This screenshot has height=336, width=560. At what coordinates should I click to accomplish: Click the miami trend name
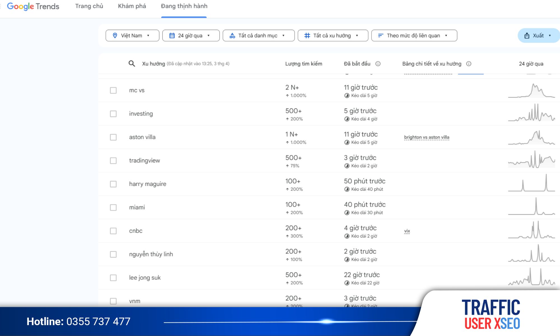137,207
